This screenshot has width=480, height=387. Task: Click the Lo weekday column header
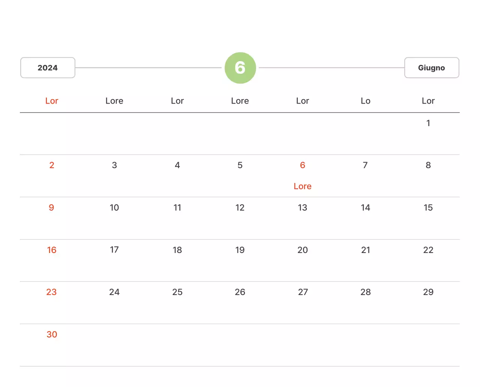365,101
